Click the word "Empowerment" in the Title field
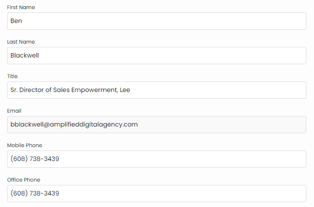This screenshot has height=207, width=314. (x=92, y=90)
